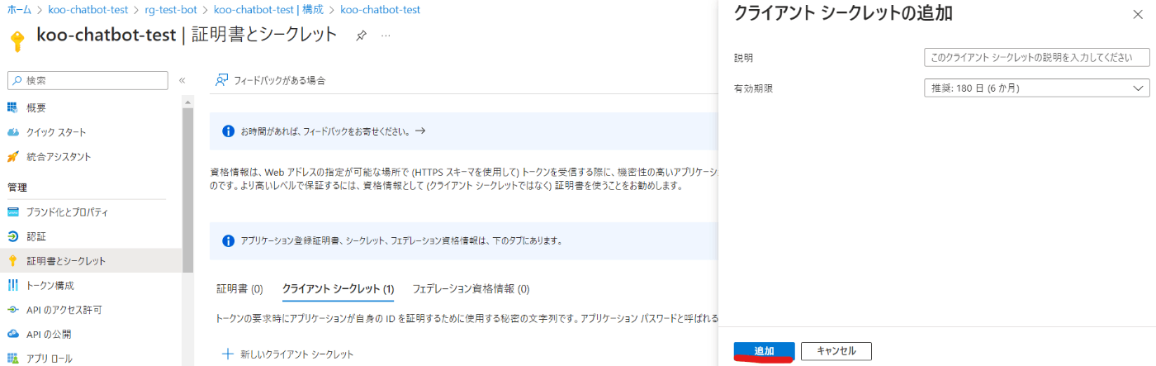
Task: Click the 説明 description input field
Action: click(x=1036, y=57)
